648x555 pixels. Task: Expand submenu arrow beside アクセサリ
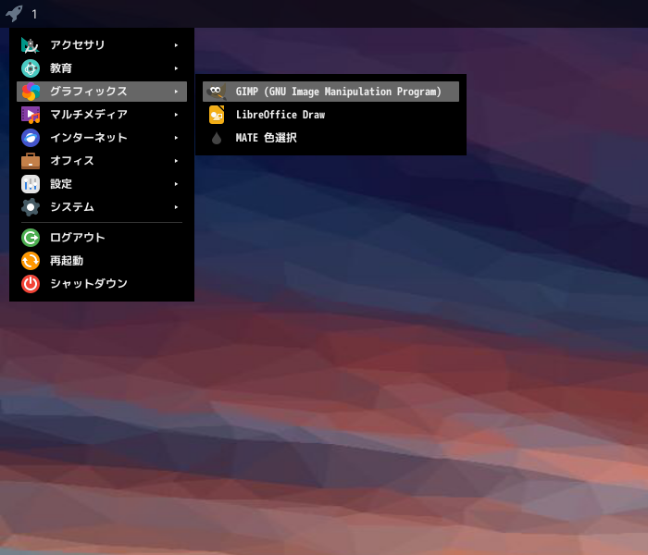(x=176, y=45)
